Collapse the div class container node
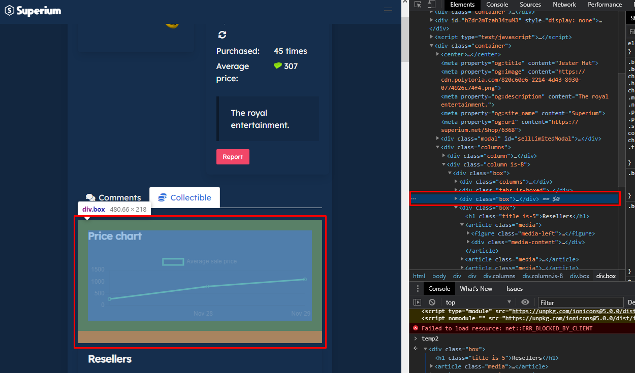The height and width of the screenshot is (373, 635). click(432, 46)
